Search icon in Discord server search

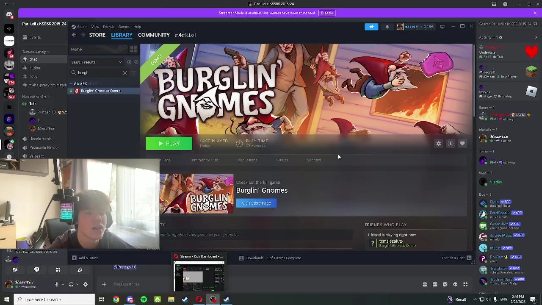[x=535, y=24]
